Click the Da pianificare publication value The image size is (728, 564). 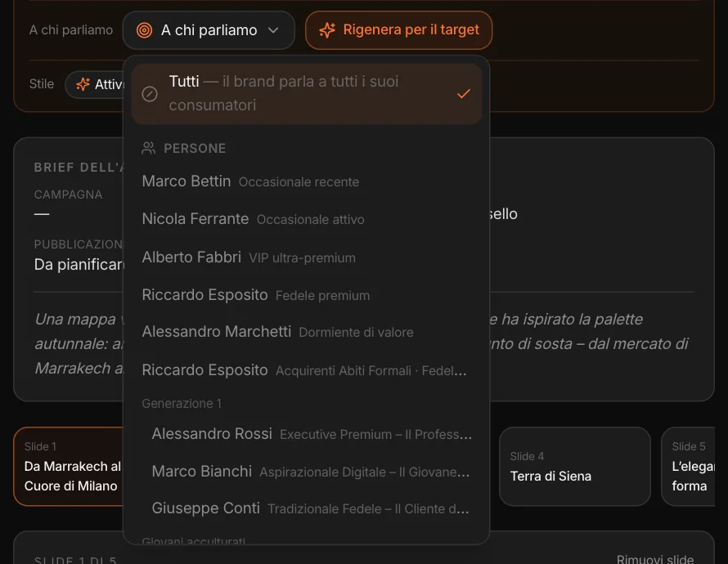[79, 264]
